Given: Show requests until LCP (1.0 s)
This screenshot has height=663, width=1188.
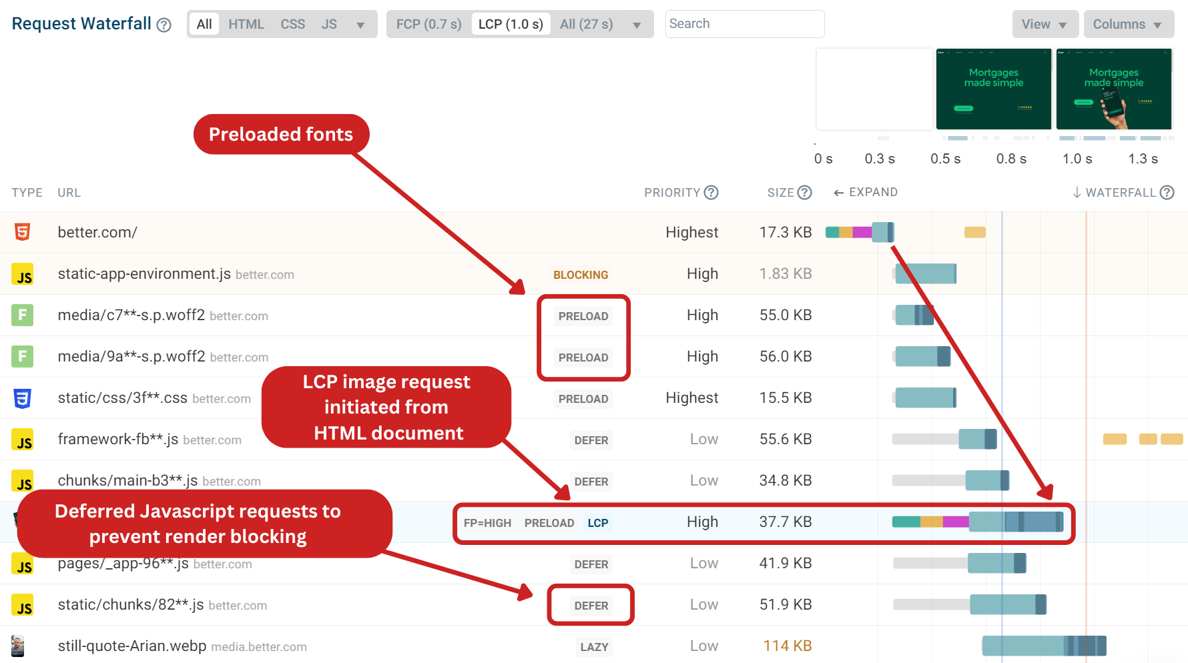Looking at the screenshot, I should tap(511, 24).
